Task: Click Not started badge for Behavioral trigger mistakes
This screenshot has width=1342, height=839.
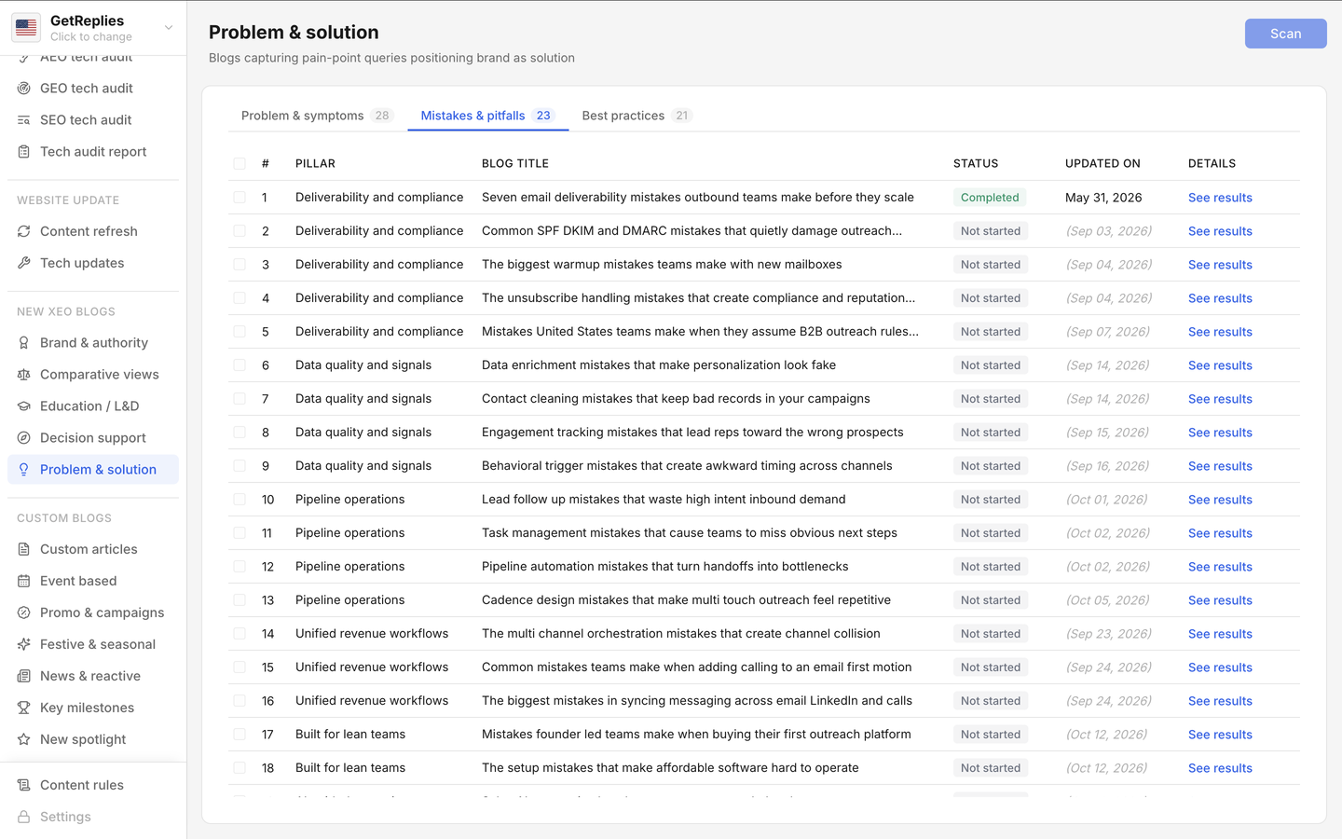Action: point(991,466)
